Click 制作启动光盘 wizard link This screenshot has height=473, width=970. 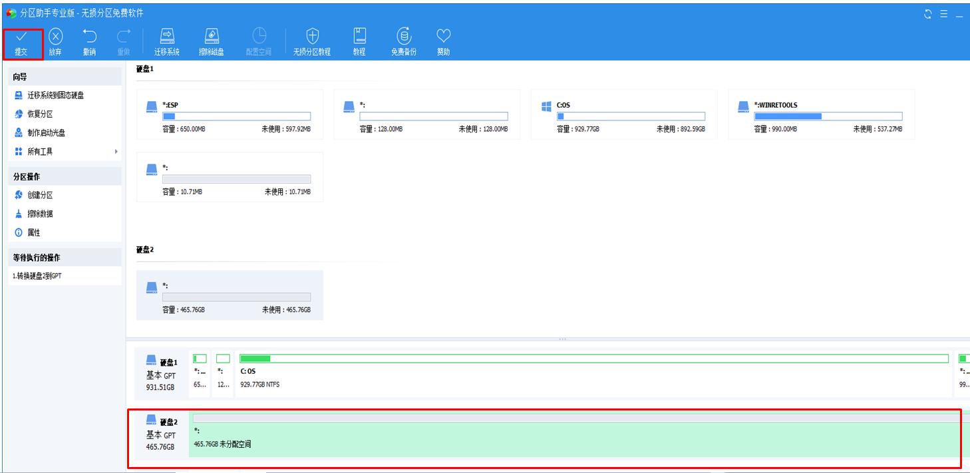46,133
